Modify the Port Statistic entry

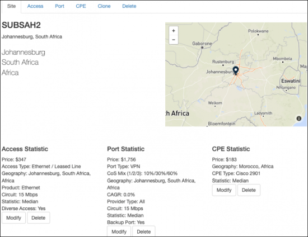click(119, 231)
